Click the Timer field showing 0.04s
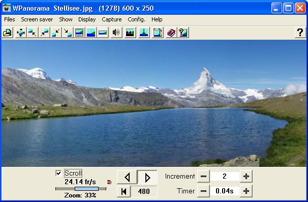This screenshot has height=202, width=308. point(225,191)
